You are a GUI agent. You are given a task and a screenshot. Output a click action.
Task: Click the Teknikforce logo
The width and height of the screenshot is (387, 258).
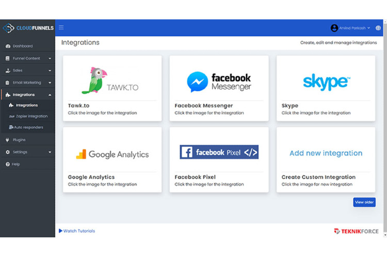click(356, 231)
